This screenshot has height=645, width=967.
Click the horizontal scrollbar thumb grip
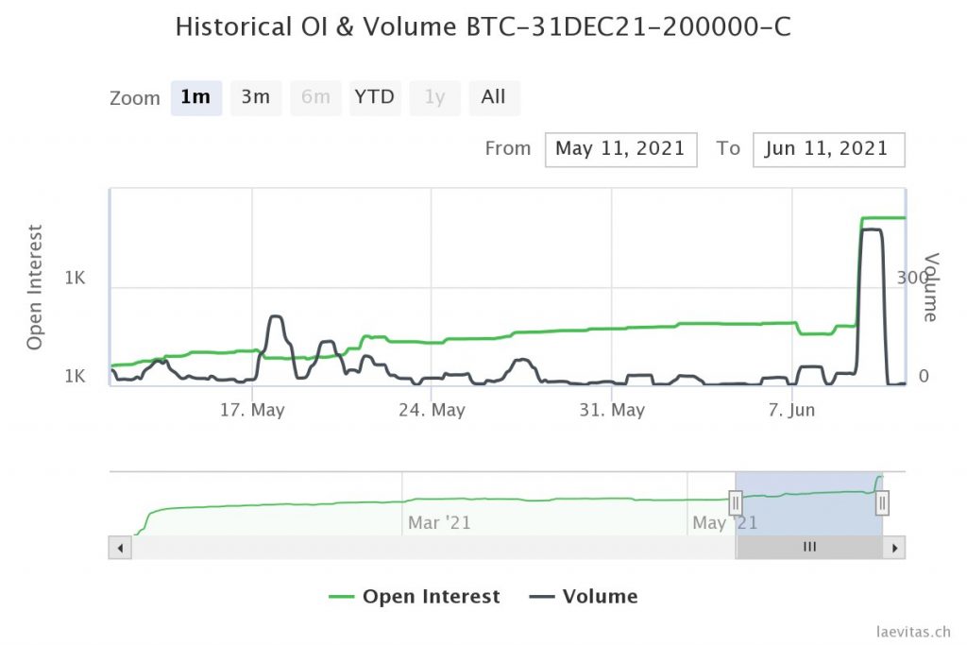point(809,548)
